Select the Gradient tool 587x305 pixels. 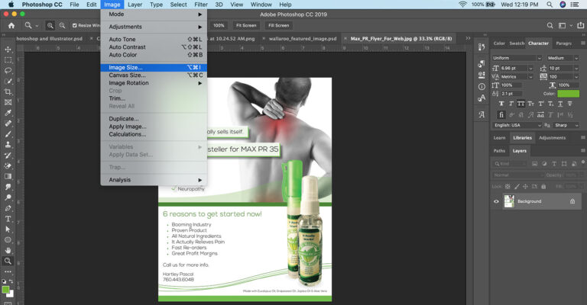click(8, 176)
